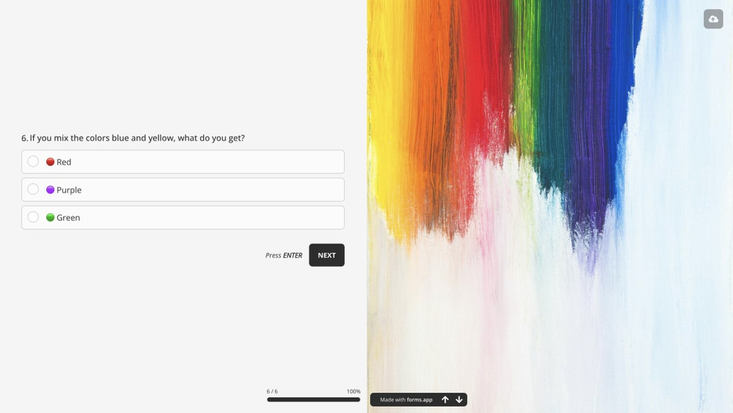Click the red circle emoji
This screenshot has width=733, height=413.
coord(50,162)
